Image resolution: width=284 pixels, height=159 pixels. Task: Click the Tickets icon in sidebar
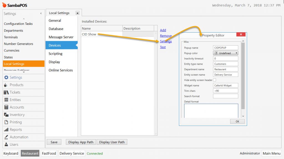(x=6, y=92)
